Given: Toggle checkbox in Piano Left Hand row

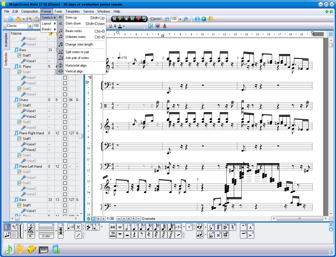Looking at the screenshot, I should [65, 166].
